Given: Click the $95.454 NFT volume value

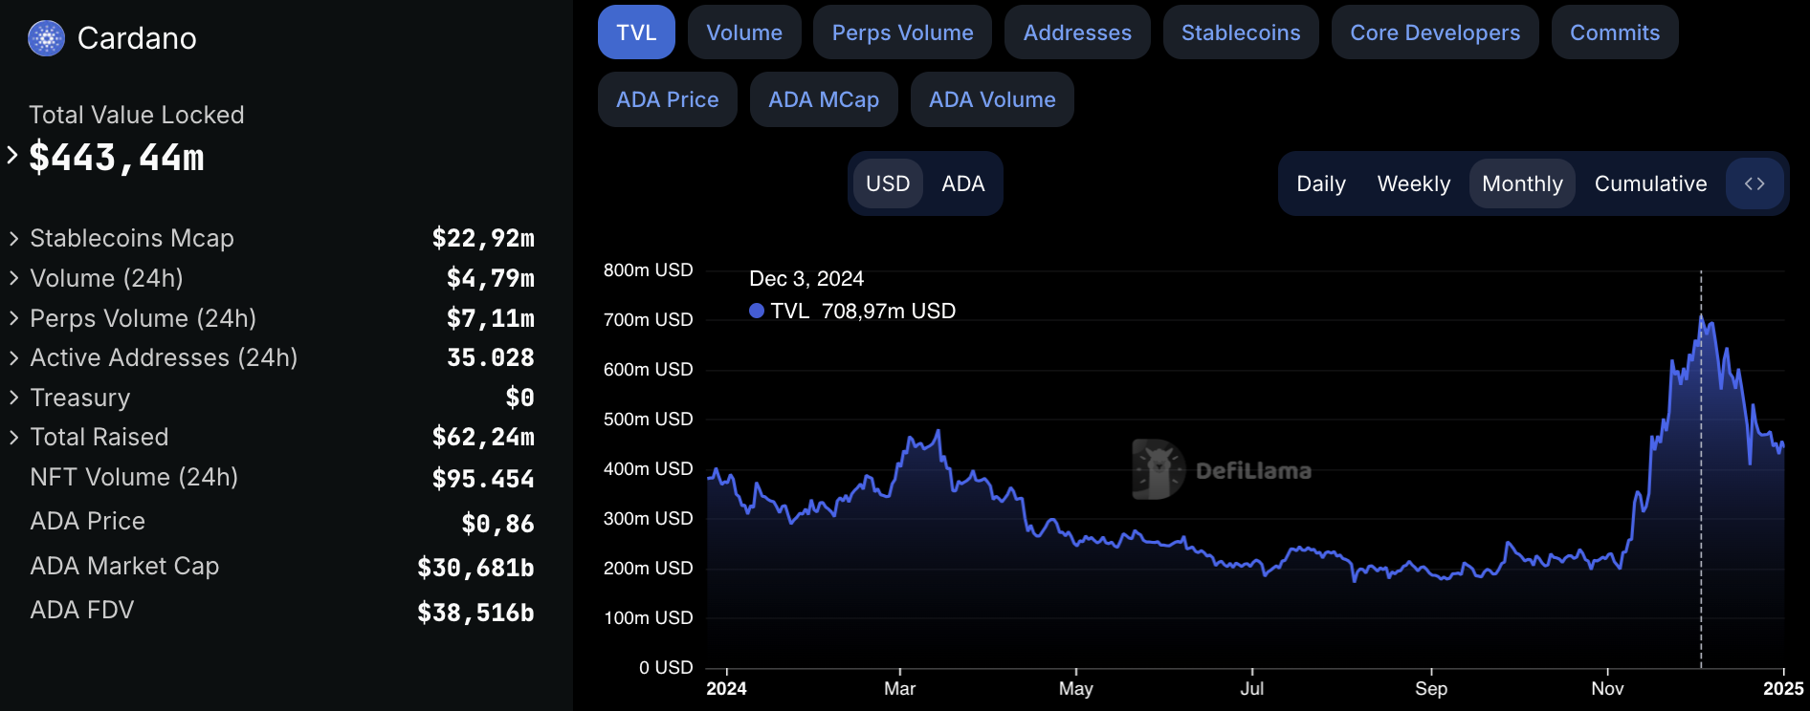Looking at the screenshot, I should point(483,479).
